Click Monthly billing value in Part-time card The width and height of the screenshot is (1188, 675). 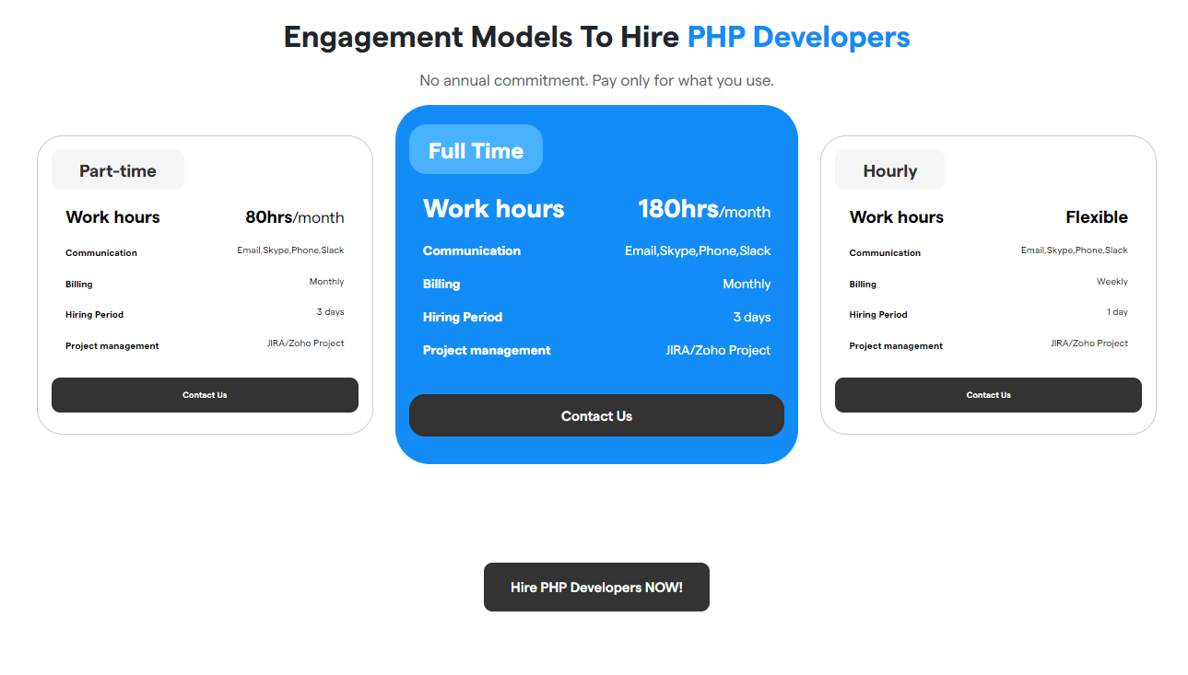point(326,281)
